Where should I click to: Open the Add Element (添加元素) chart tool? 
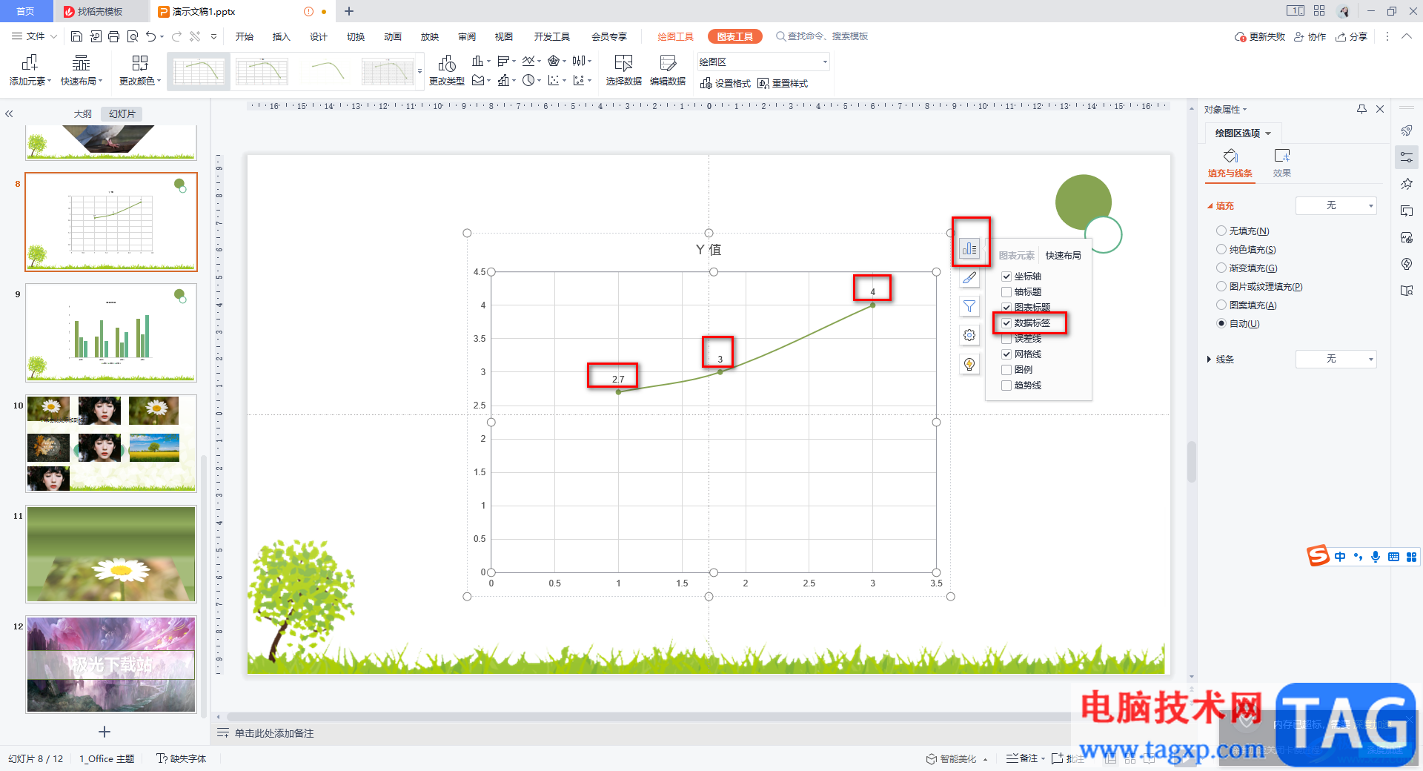[30, 70]
